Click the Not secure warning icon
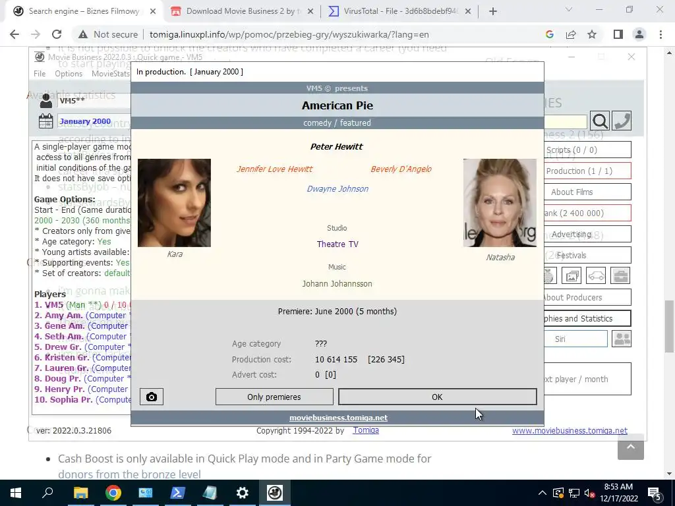 (x=82, y=34)
